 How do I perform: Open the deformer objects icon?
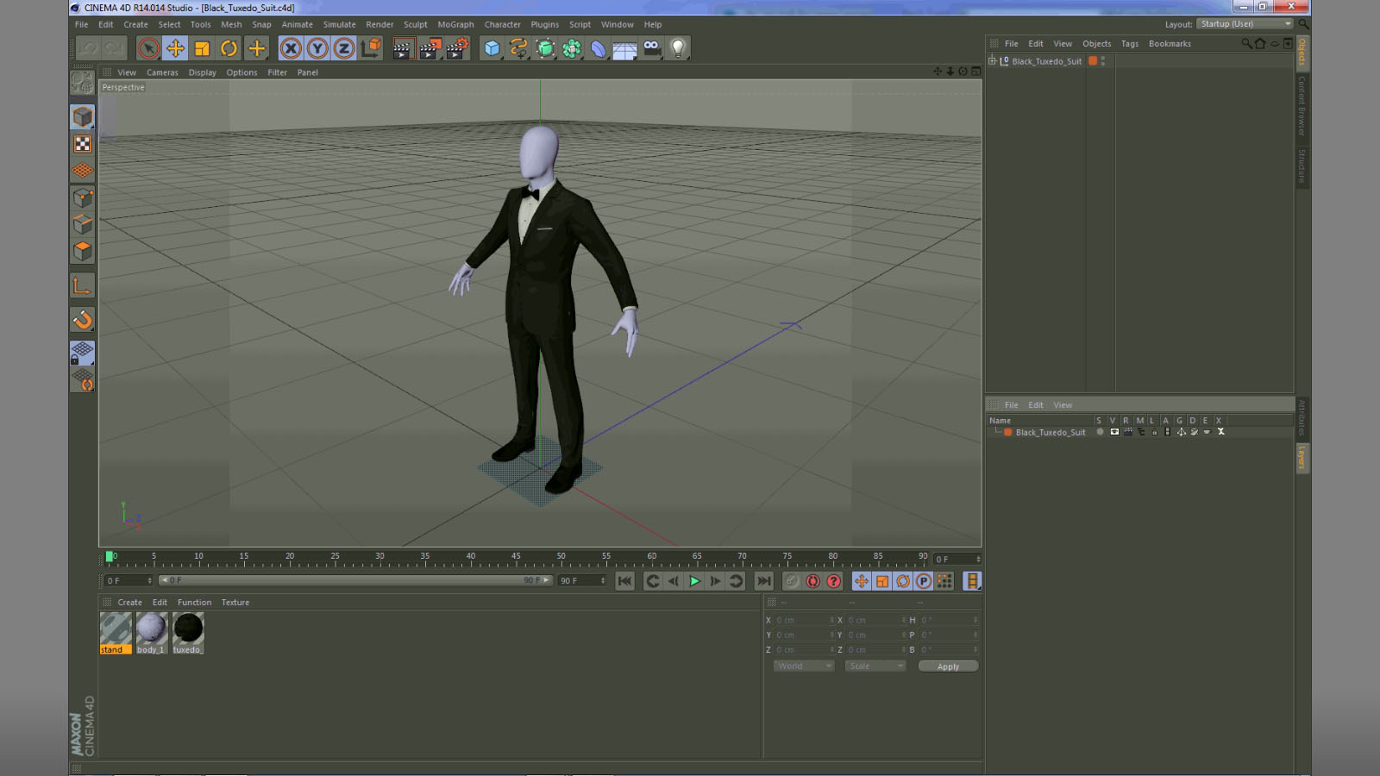point(599,48)
